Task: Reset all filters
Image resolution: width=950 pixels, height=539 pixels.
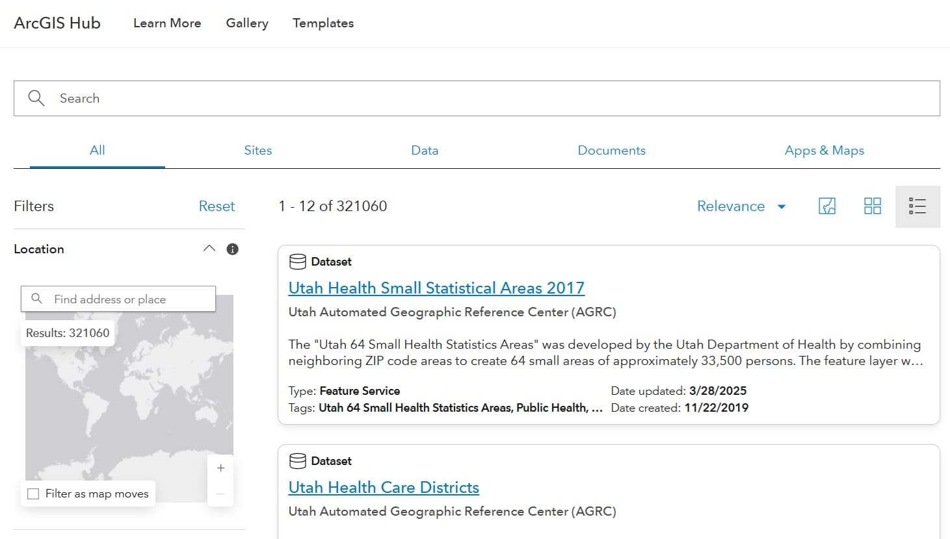Action: 217,206
